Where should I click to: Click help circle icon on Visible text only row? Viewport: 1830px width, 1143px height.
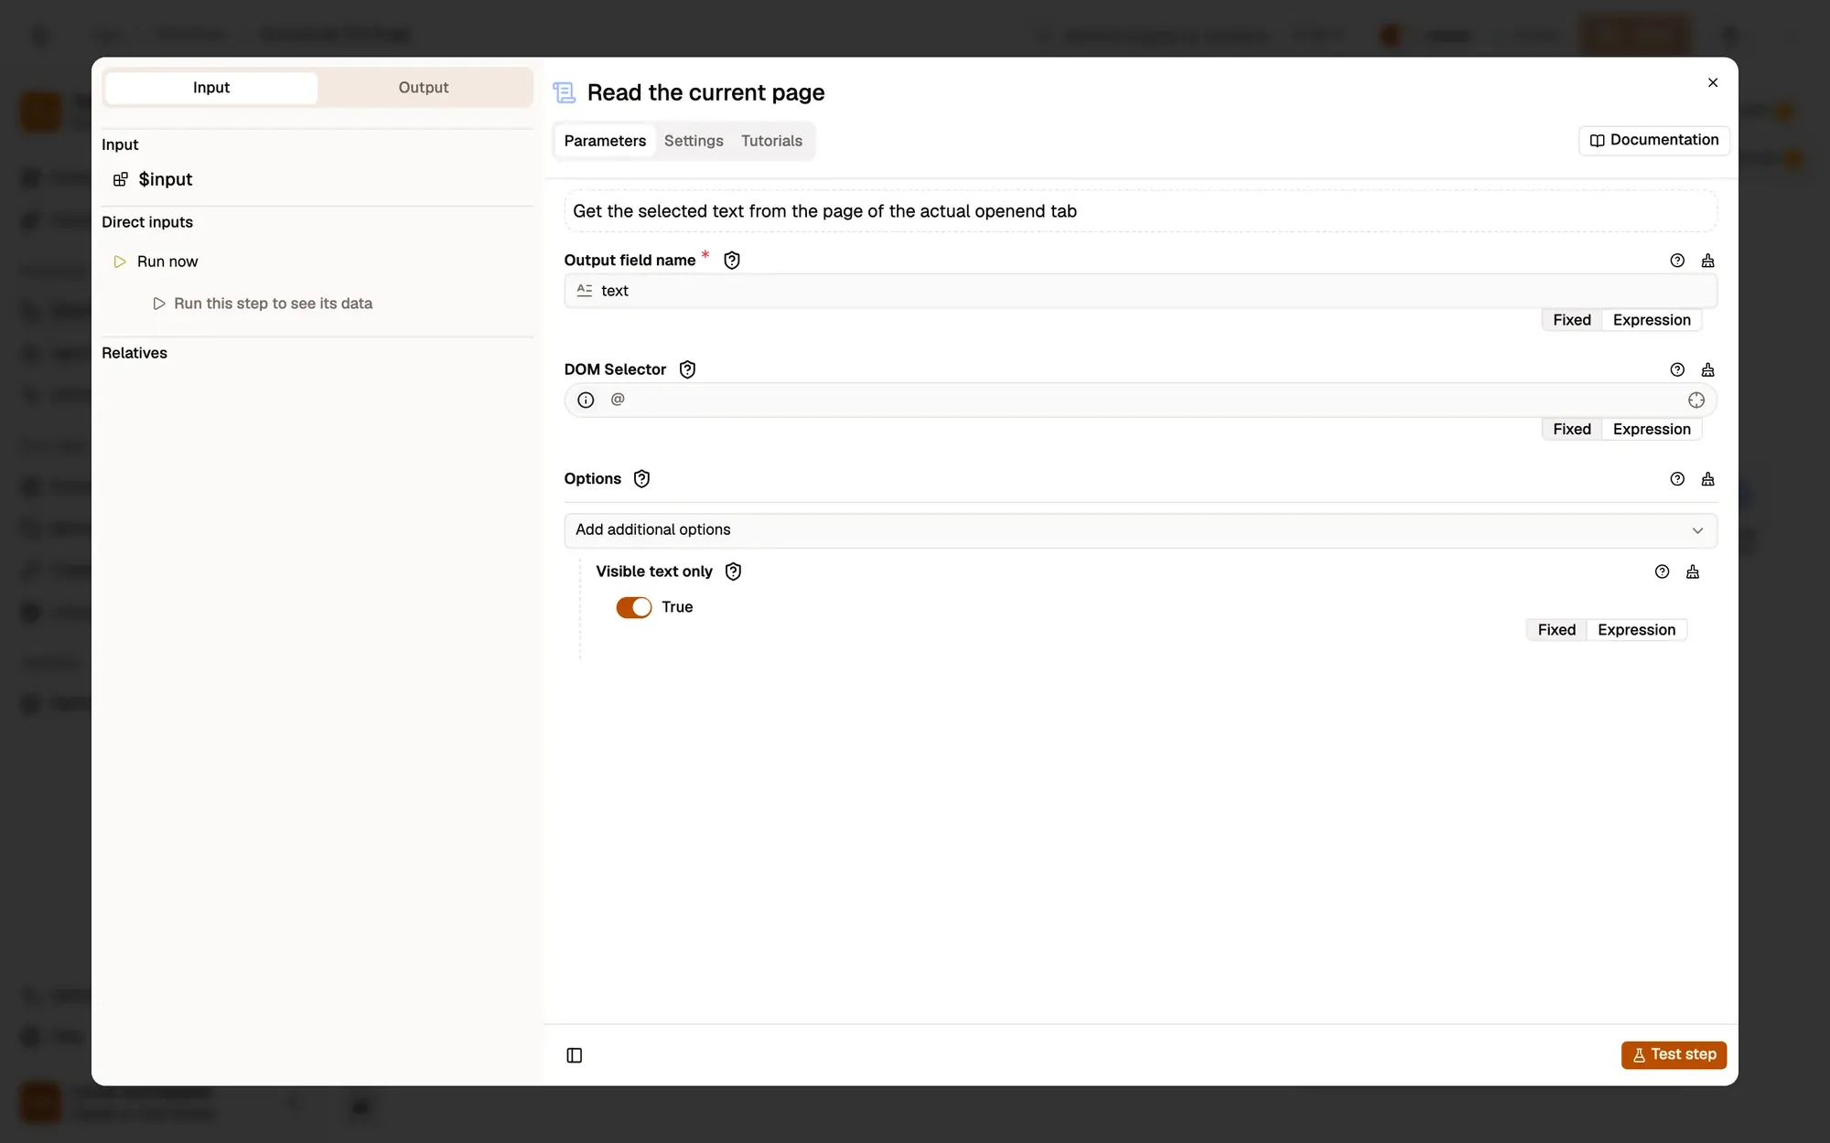coord(1662,571)
